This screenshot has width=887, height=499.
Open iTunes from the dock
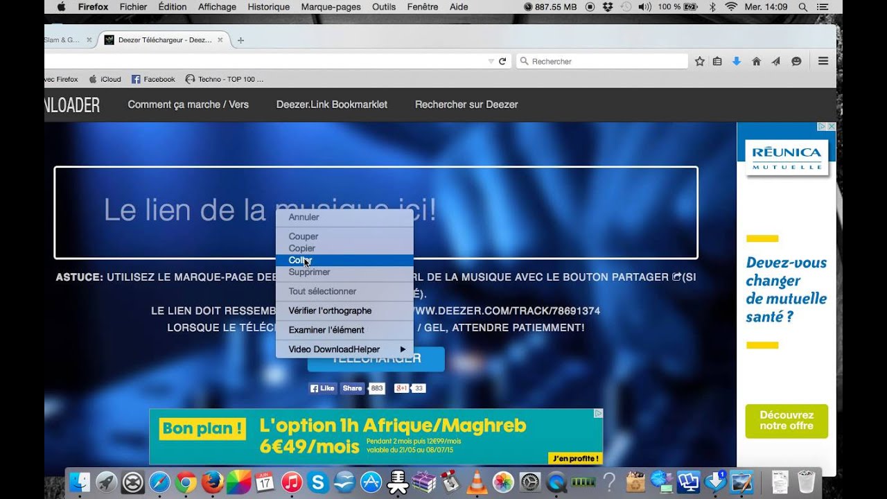[292, 482]
